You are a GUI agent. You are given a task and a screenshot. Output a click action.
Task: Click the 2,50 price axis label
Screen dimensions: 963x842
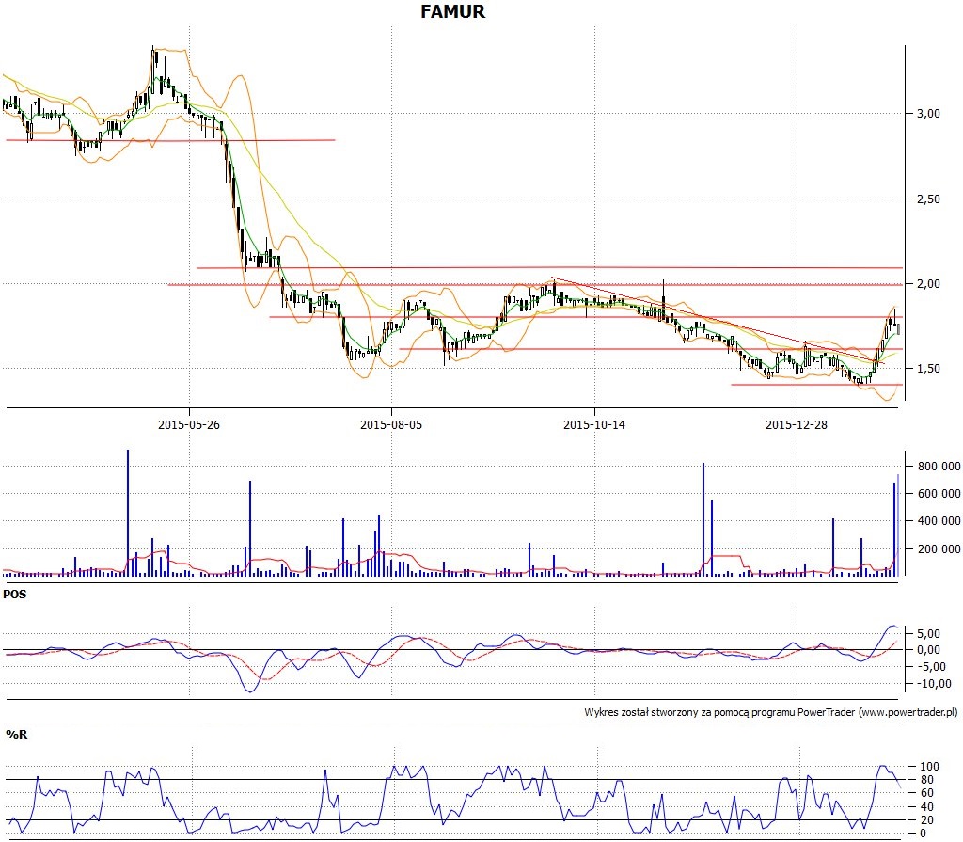click(x=928, y=199)
